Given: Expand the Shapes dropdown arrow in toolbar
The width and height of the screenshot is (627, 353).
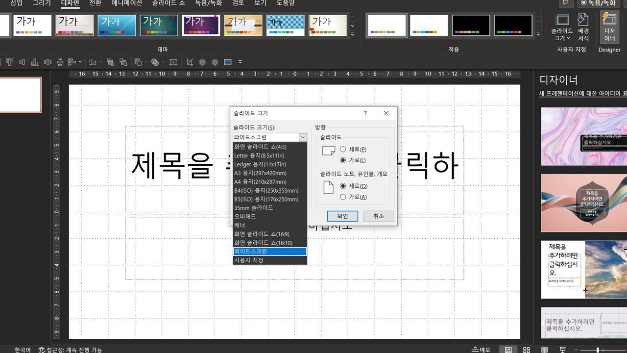Looking at the screenshot, I should pyautogui.click(x=145, y=62).
